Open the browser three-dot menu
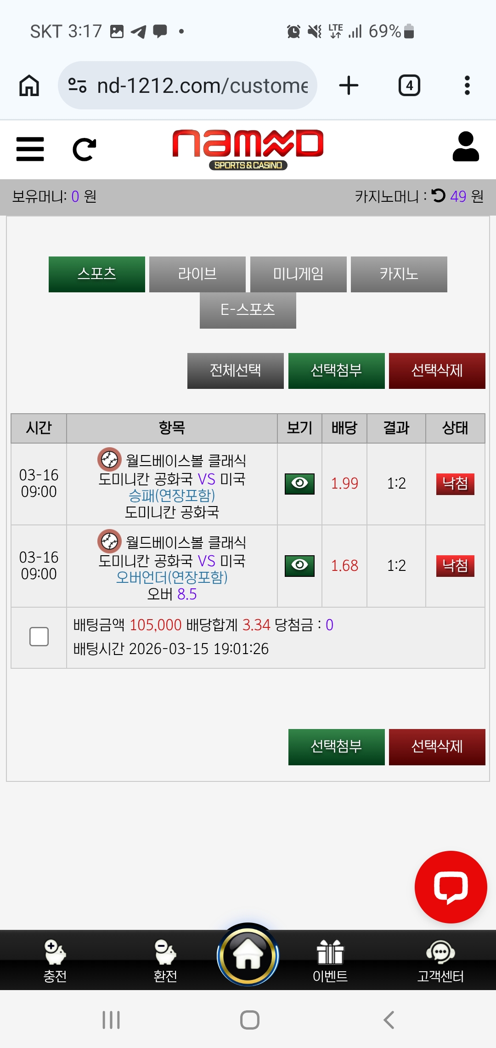This screenshot has width=496, height=1048. [467, 85]
